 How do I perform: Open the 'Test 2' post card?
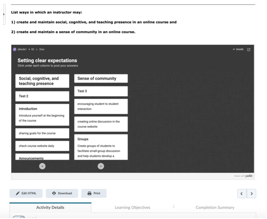tap(42, 96)
